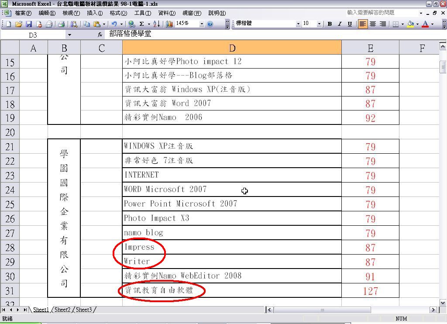
Task: Select the cell containing Impress
Action: 232,247
